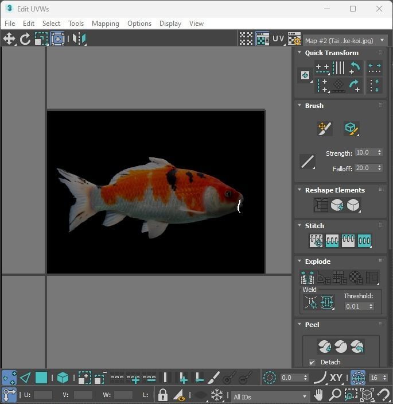Click the U coordinate input field

tap(43, 395)
